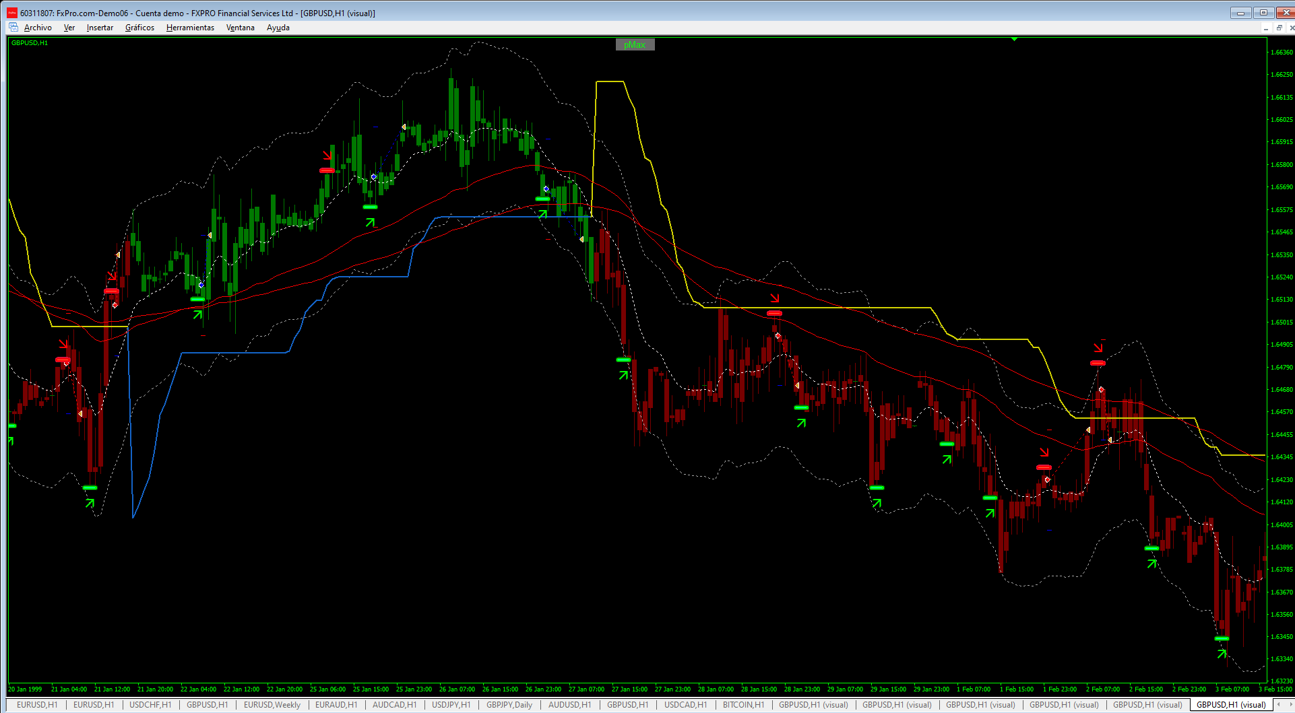This screenshot has width=1295, height=713.
Task: Minimize the main FxPro window
Action: tap(1240, 13)
